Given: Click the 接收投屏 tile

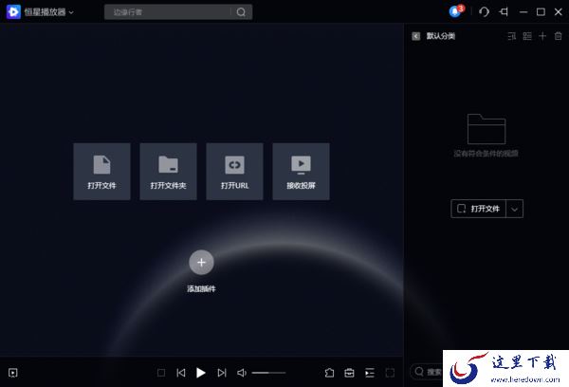Looking at the screenshot, I should (302, 172).
